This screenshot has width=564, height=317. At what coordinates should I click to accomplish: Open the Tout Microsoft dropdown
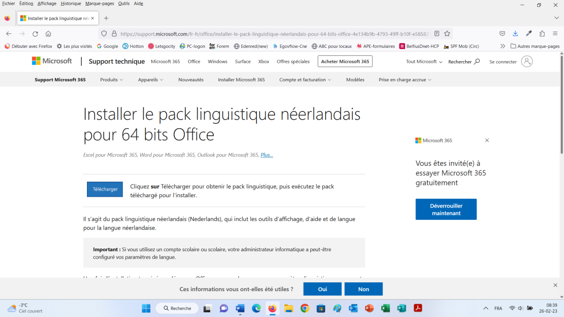(424, 62)
